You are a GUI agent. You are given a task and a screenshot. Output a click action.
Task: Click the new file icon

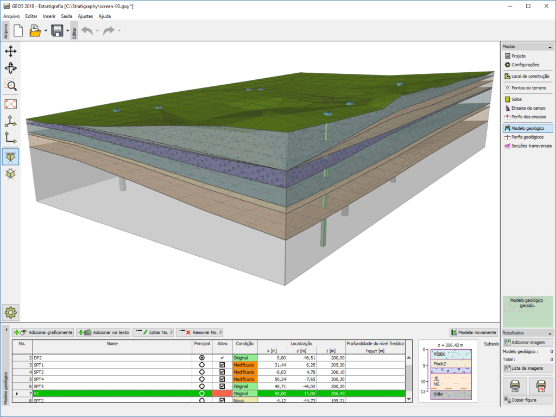[18, 31]
